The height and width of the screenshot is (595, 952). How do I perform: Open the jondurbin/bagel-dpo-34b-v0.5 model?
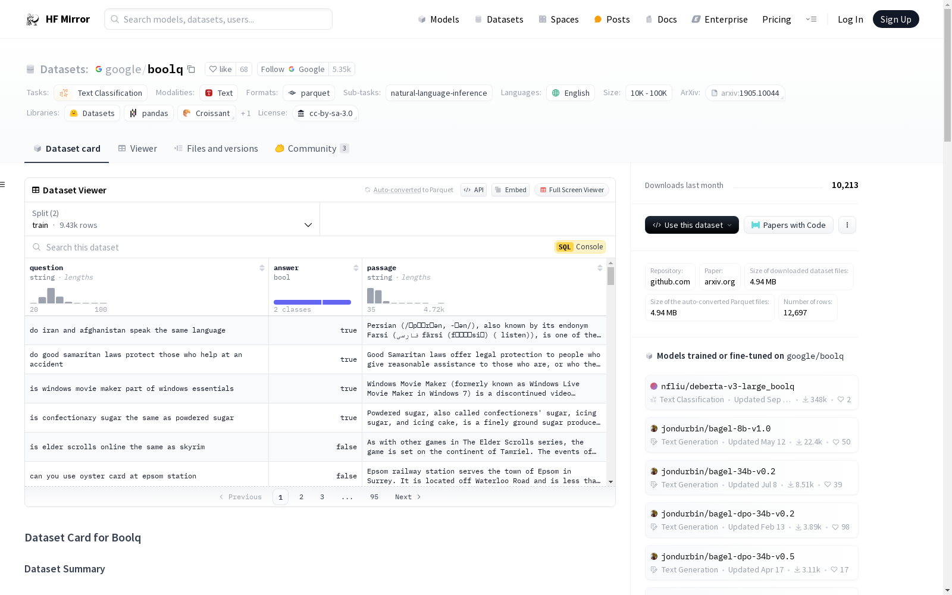coord(751,563)
